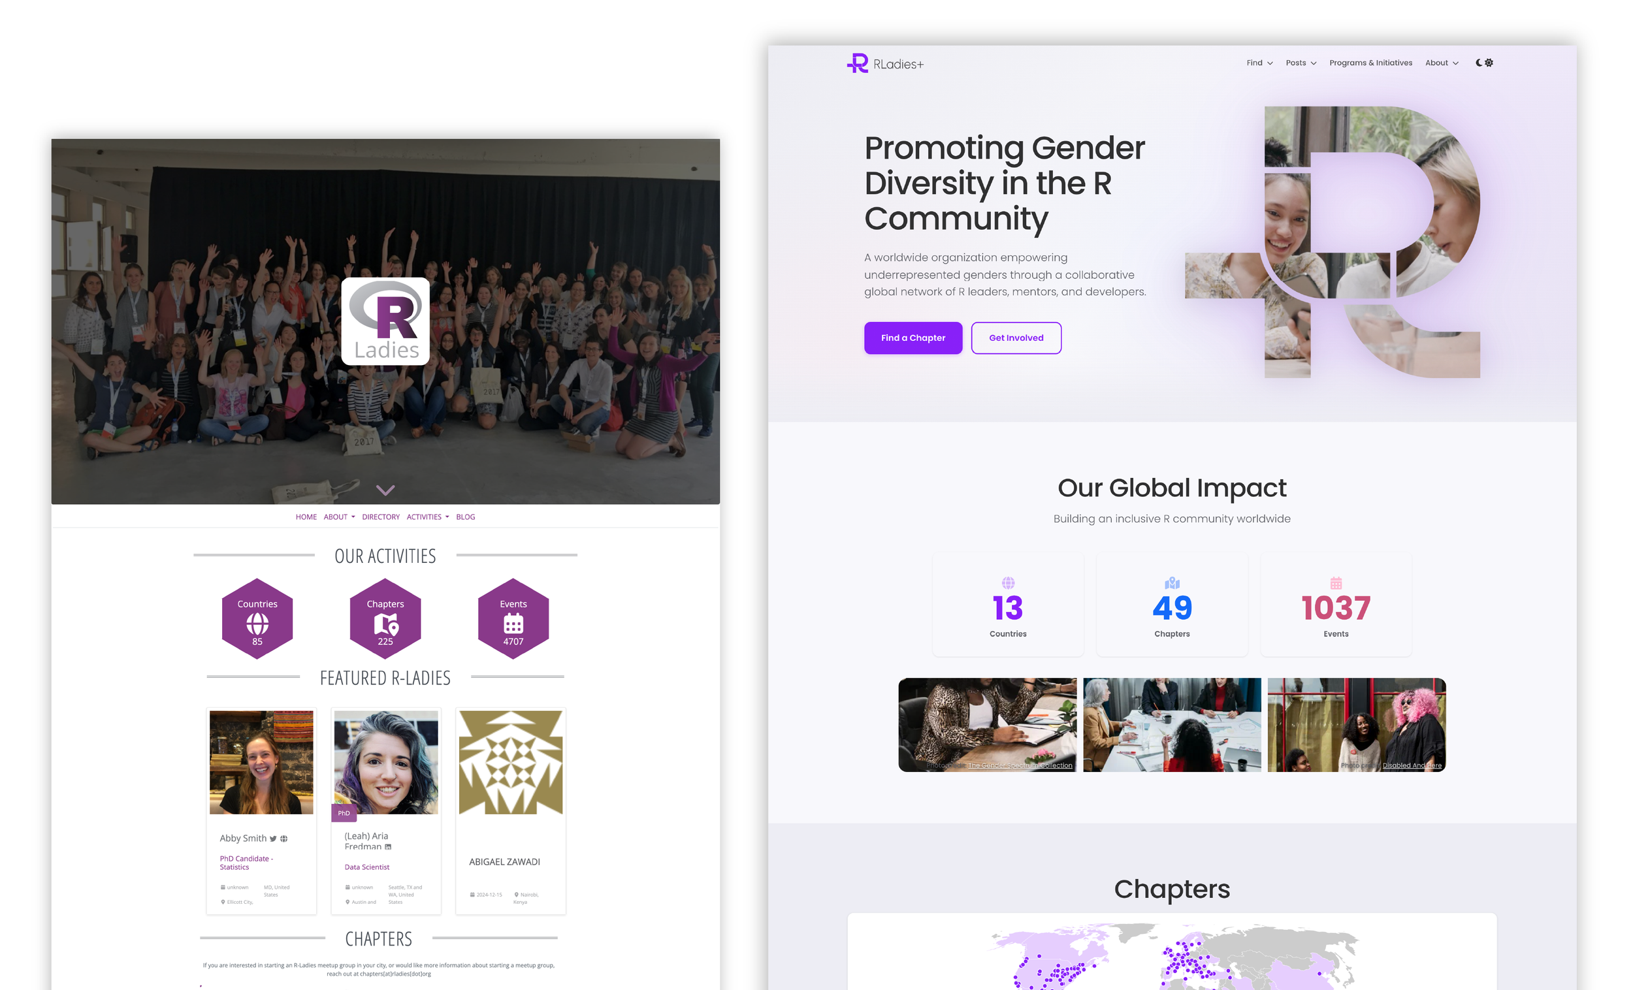
Task: Click location pin beside Nairobi, Kenya
Action: click(x=516, y=895)
